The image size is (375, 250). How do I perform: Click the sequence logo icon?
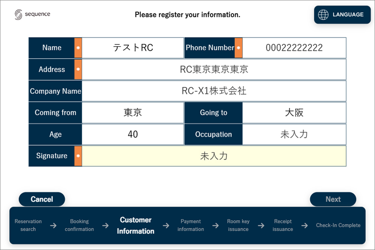tap(18, 15)
